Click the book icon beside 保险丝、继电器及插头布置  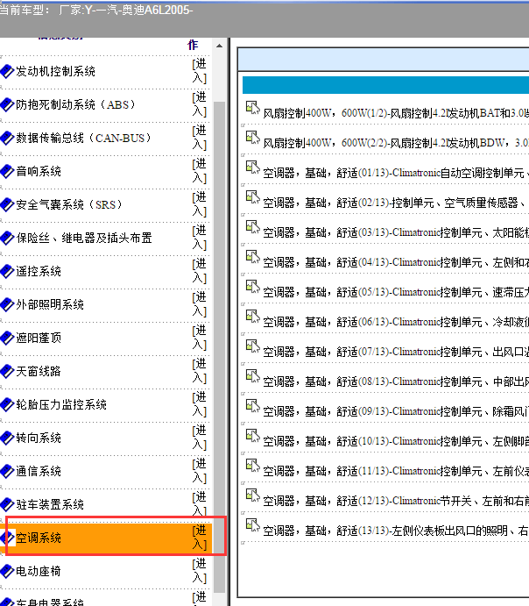click(x=7, y=238)
